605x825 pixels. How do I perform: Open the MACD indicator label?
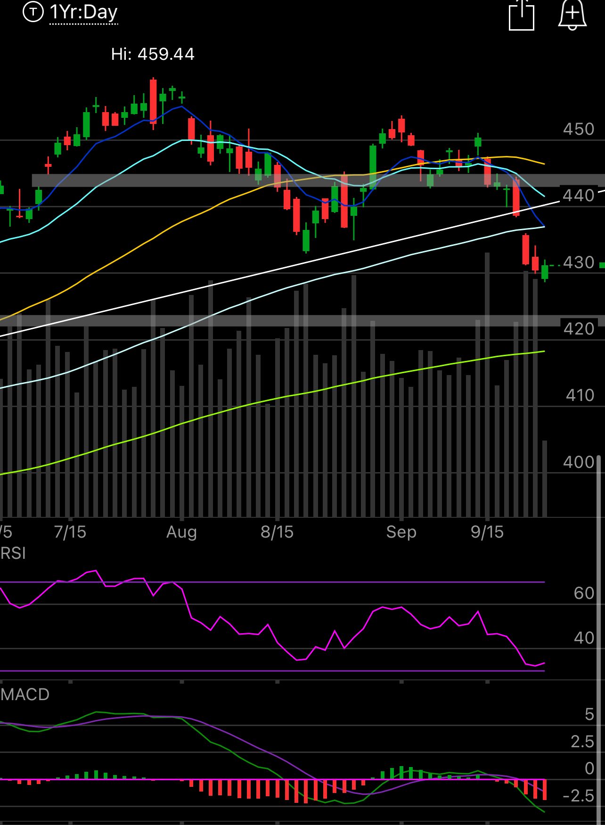25,694
